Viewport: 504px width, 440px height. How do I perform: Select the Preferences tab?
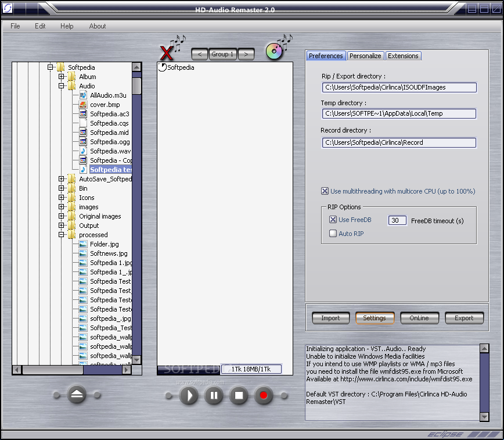click(x=326, y=56)
